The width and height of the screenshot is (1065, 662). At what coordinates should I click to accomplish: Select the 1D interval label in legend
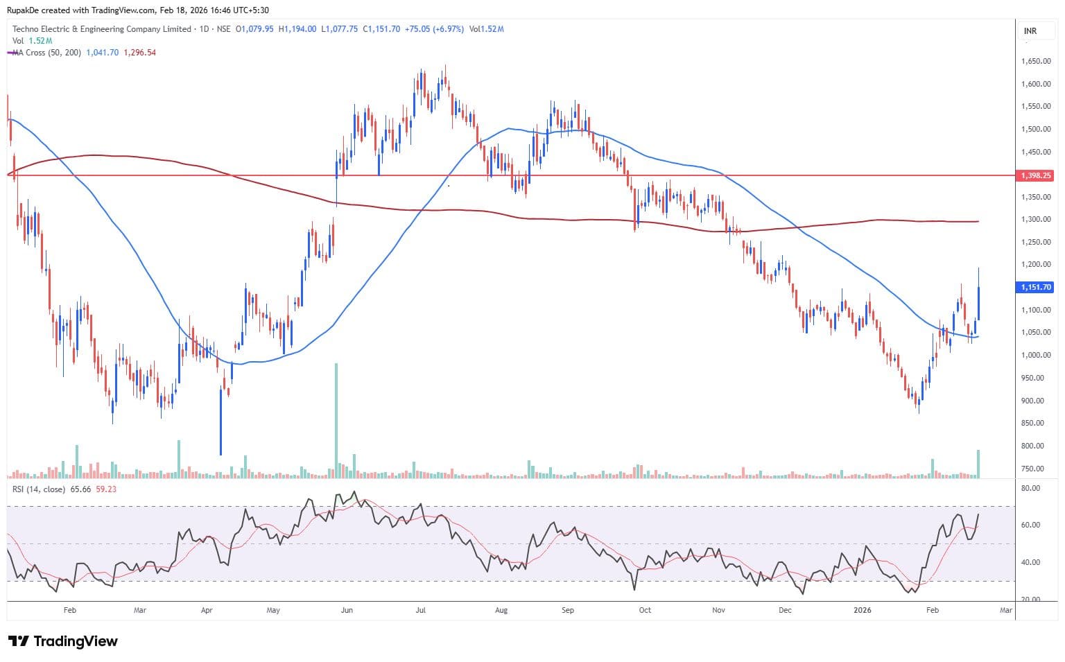coord(204,29)
